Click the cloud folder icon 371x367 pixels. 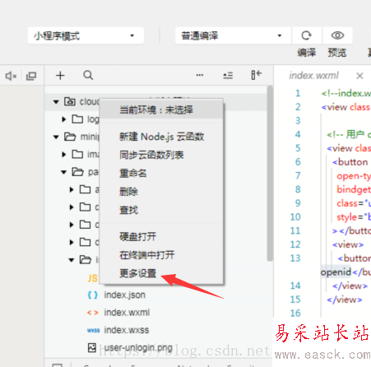70,101
